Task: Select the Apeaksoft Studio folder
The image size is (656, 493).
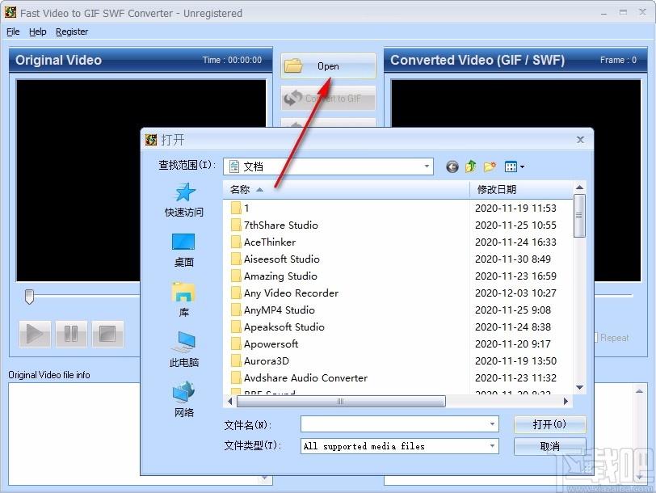Action: click(278, 327)
